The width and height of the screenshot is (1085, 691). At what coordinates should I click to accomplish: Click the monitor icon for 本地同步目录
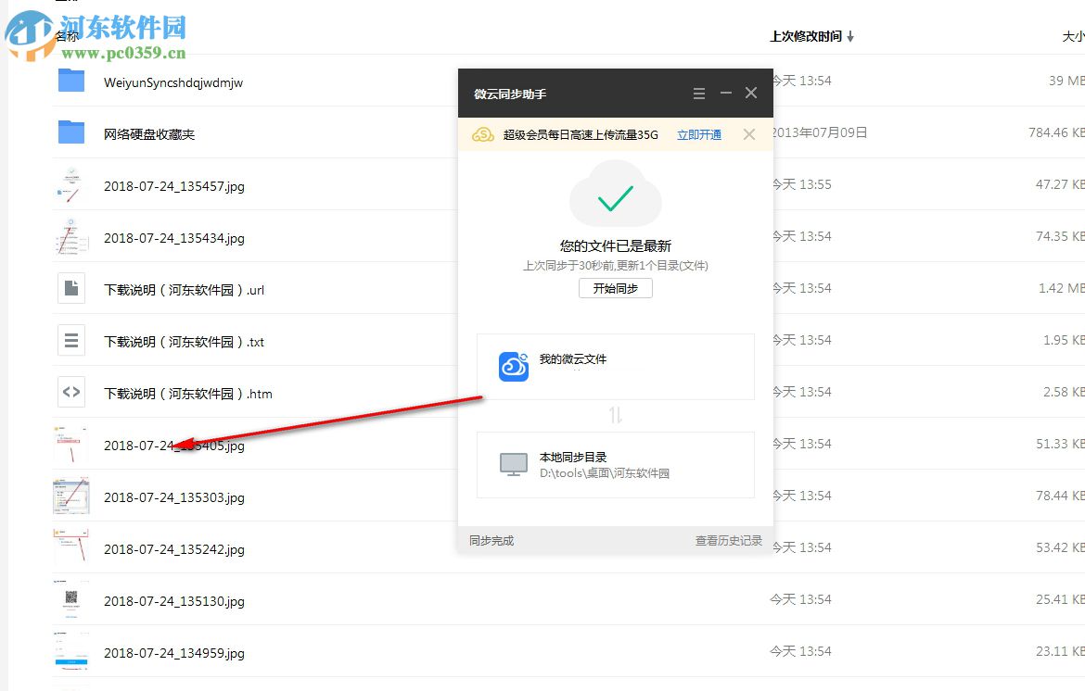514,463
